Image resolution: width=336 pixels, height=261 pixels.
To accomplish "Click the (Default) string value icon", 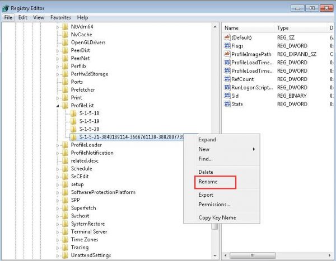I will point(227,37).
